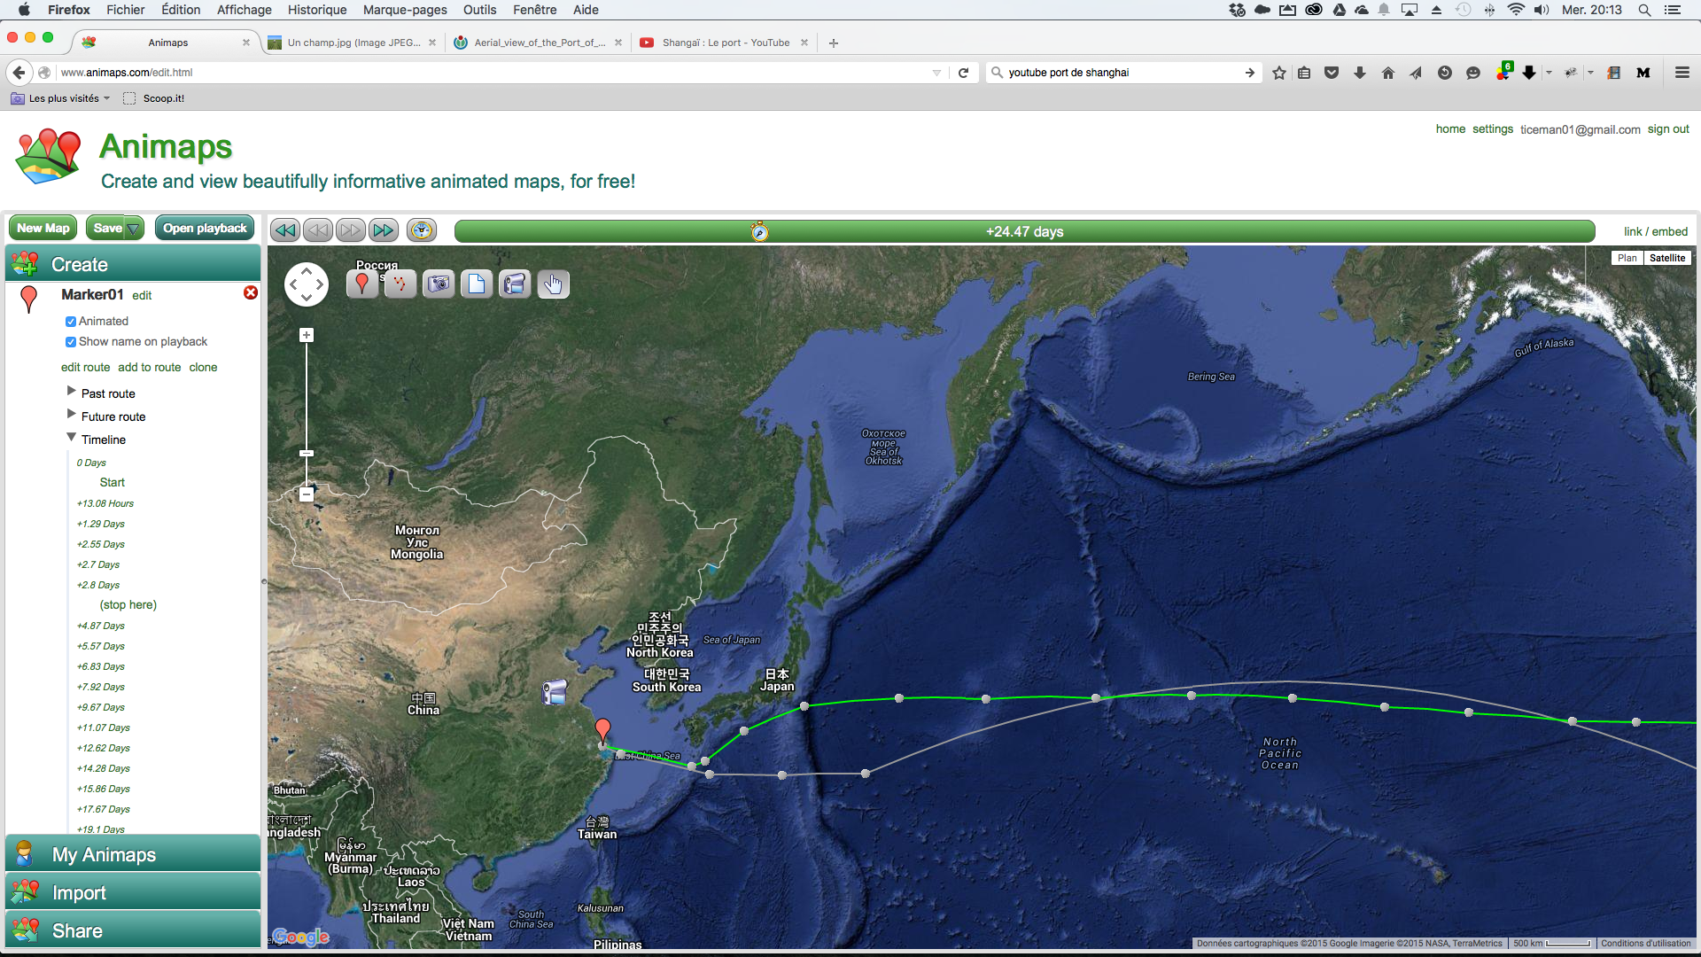The width and height of the screenshot is (1701, 957).
Task: Collapse the Timeline section
Action: coord(72,437)
